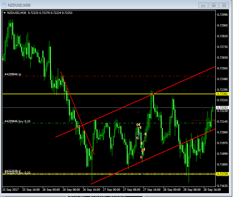The height and width of the screenshot is (197, 233).
Task: Select the #4209846 tp order label
Action: coord(13,74)
